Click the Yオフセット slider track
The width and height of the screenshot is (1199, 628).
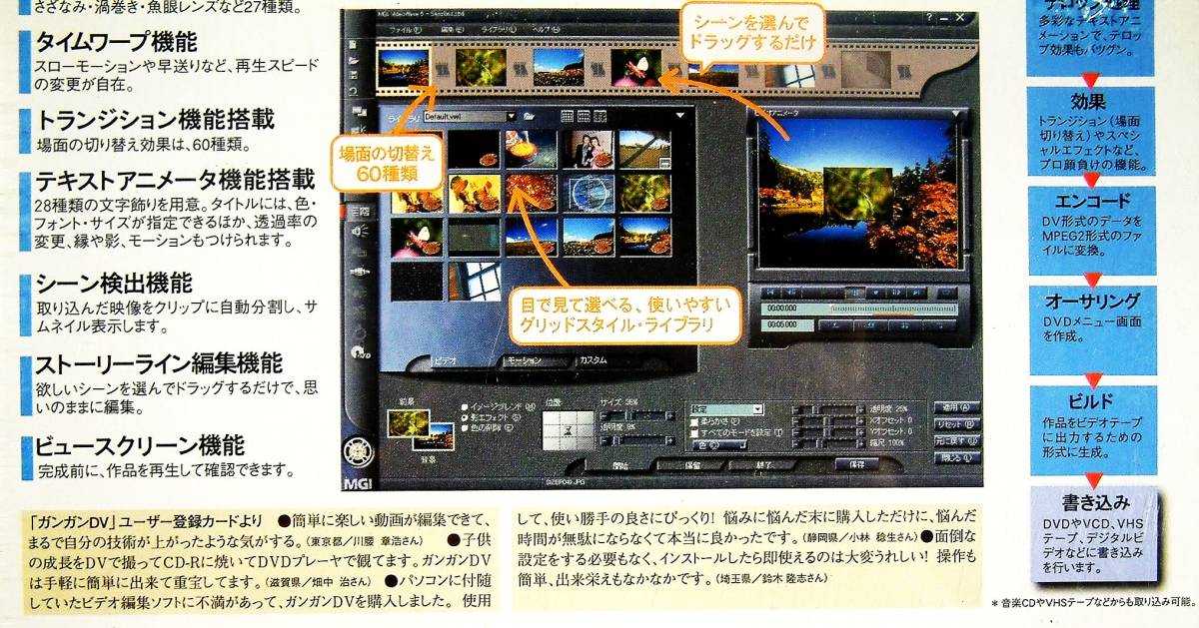click(828, 430)
